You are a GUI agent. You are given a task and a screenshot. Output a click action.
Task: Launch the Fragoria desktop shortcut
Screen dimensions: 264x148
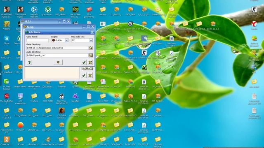coord(7,24)
